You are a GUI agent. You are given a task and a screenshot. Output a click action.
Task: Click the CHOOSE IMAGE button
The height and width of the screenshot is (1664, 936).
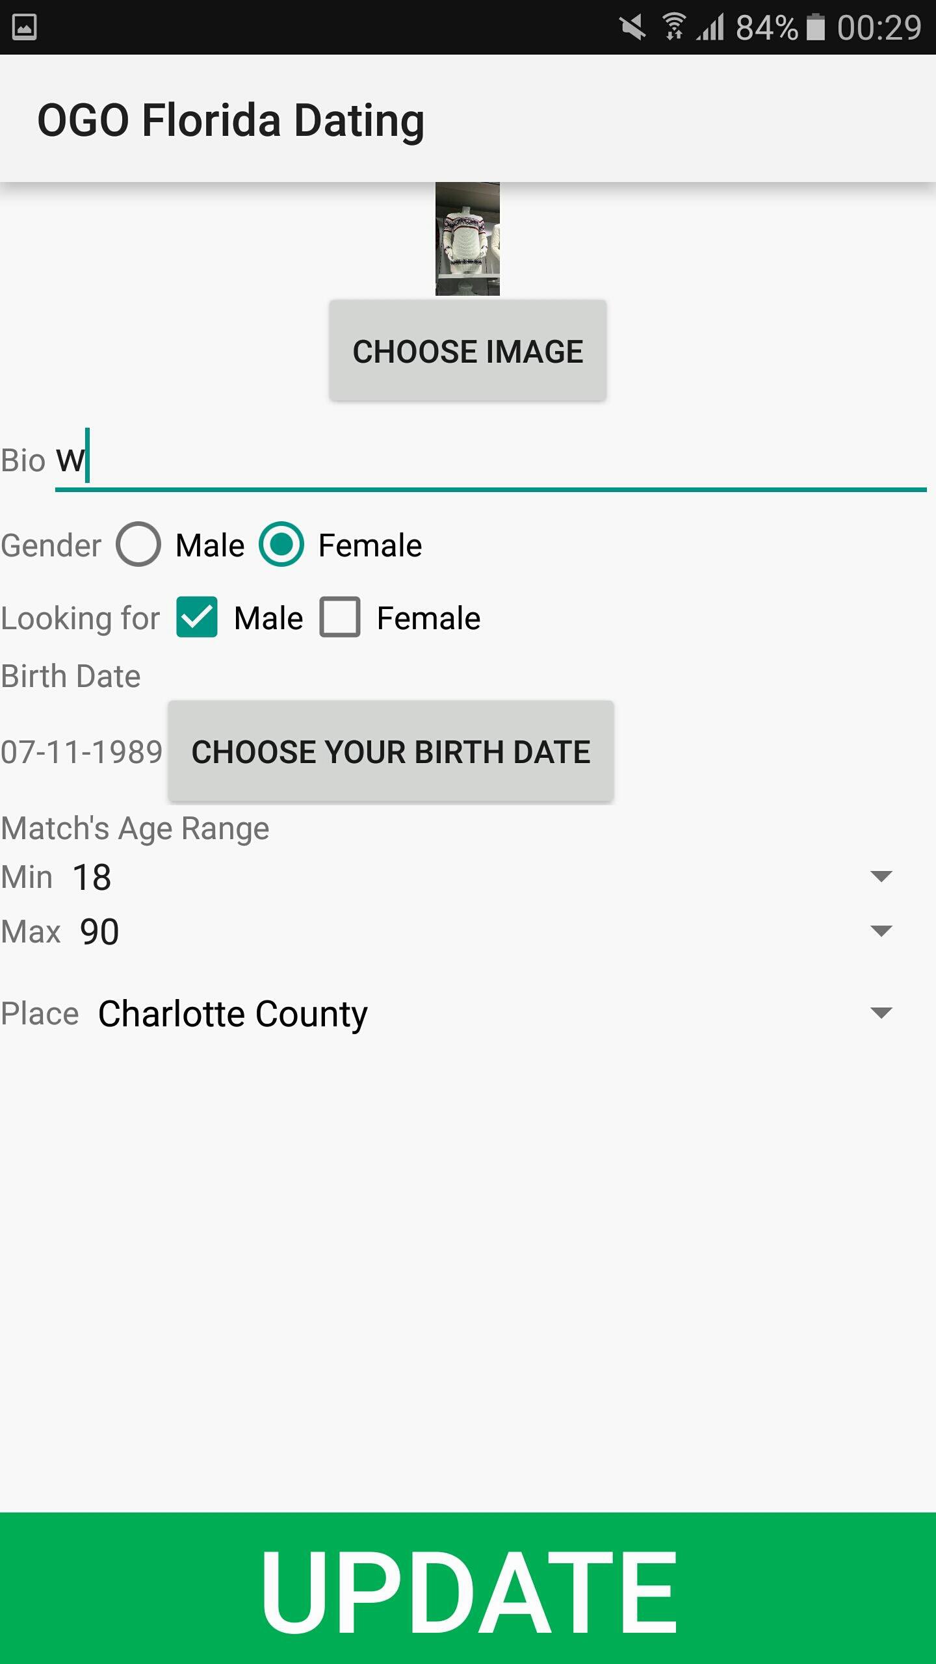coord(467,350)
